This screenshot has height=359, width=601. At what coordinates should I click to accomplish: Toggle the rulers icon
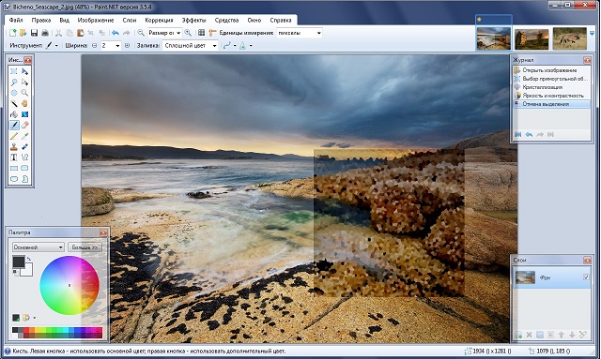[x=213, y=33]
